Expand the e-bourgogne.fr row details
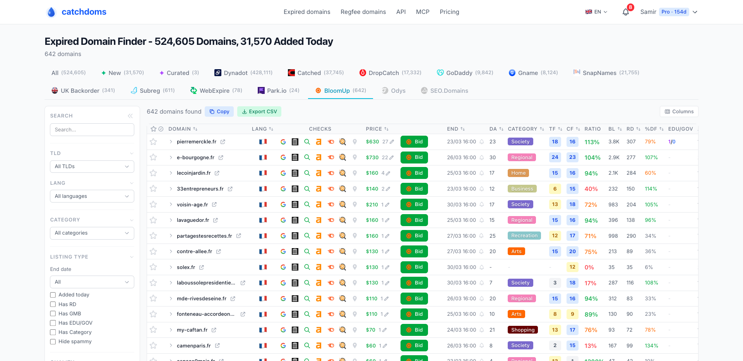The image size is (743, 361). [x=171, y=158]
